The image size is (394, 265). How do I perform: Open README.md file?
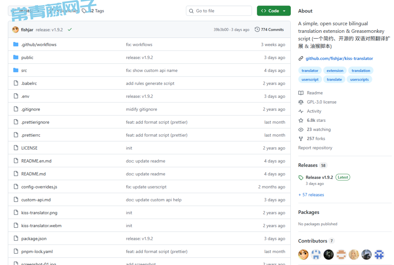(34, 174)
